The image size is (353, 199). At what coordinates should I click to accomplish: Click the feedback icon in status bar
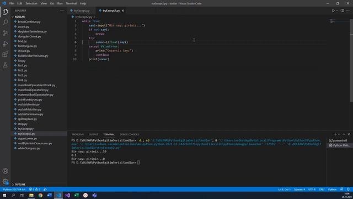[x=342, y=189]
